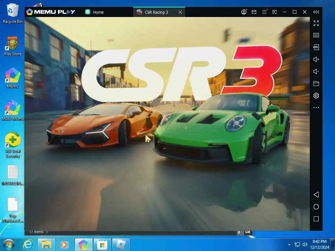This screenshot has height=251, width=335.
Task: Minimize the MEmu Play window
Action: 284,12
